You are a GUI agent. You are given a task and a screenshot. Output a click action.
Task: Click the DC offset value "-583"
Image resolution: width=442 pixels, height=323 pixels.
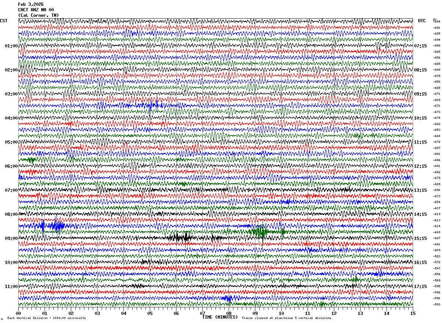click(x=437, y=256)
